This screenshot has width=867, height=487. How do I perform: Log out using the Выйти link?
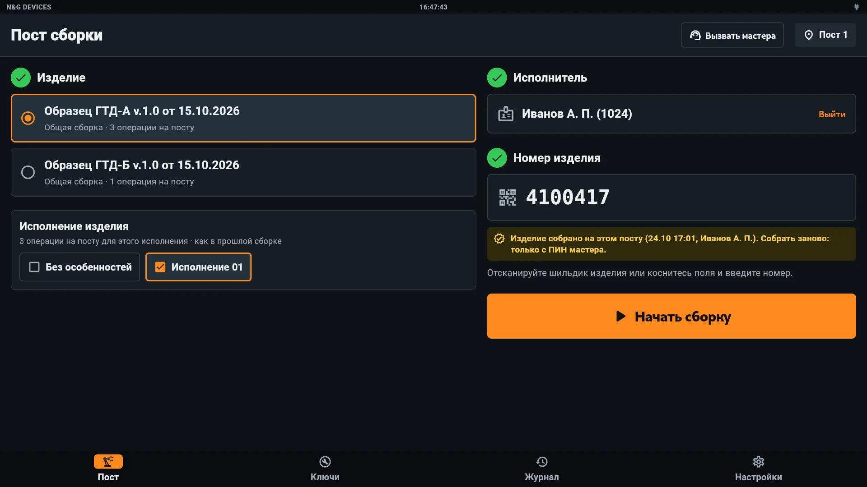click(832, 114)
